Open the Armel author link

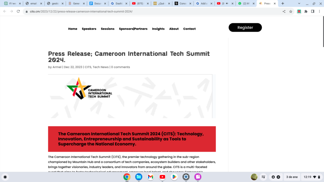(x=57, y=67)
